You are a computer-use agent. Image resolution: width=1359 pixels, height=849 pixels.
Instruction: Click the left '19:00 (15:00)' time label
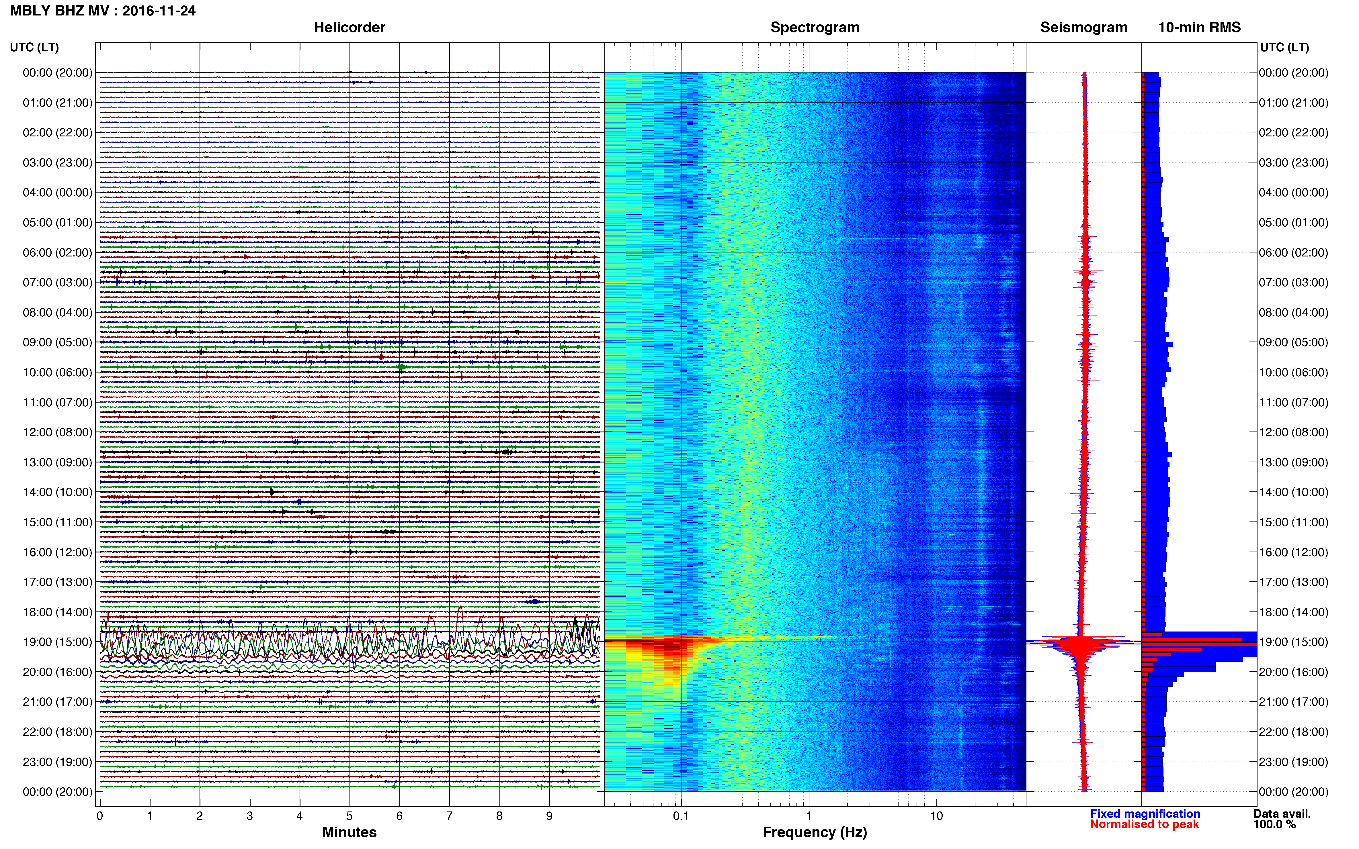[x=57, y=642]
